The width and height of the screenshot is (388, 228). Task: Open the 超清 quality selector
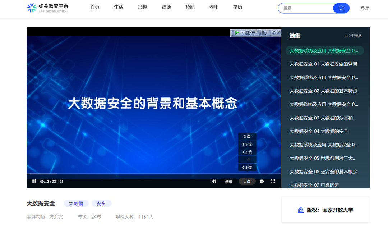coord(228,181)
